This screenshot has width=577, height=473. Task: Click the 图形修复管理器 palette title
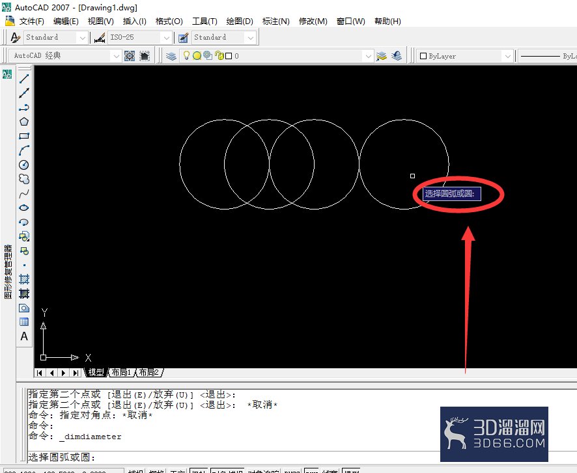8,271
